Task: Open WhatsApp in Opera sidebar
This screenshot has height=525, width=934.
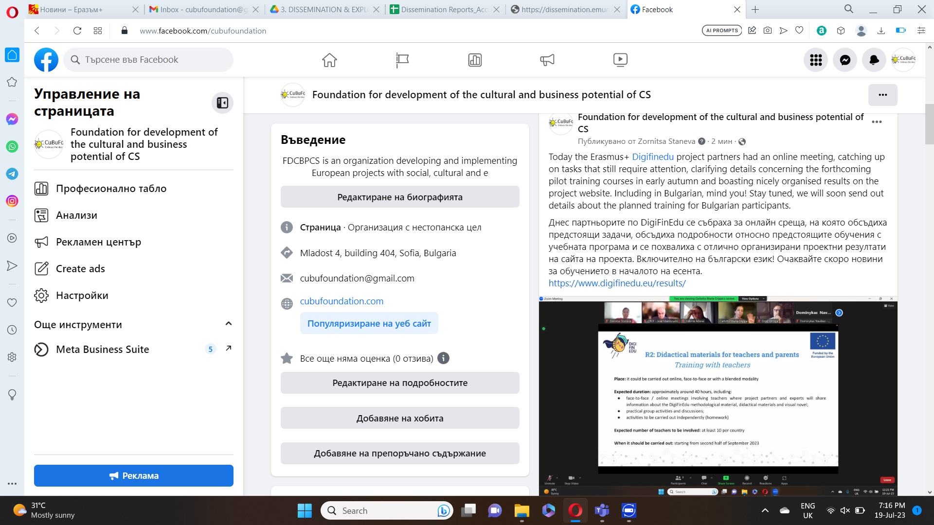Action: pos(12,146)
